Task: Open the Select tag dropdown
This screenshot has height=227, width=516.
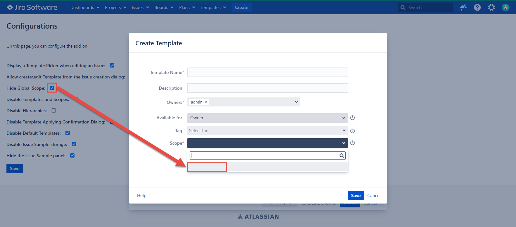Action: click(267, 131)
